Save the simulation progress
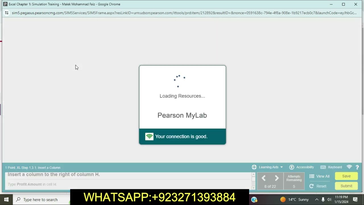The height and width of the screenshot is (205, 364). [346, 176]
